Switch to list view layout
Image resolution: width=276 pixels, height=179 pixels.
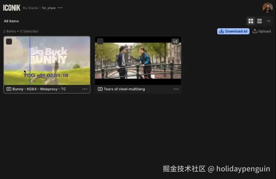tap(259, 21)
